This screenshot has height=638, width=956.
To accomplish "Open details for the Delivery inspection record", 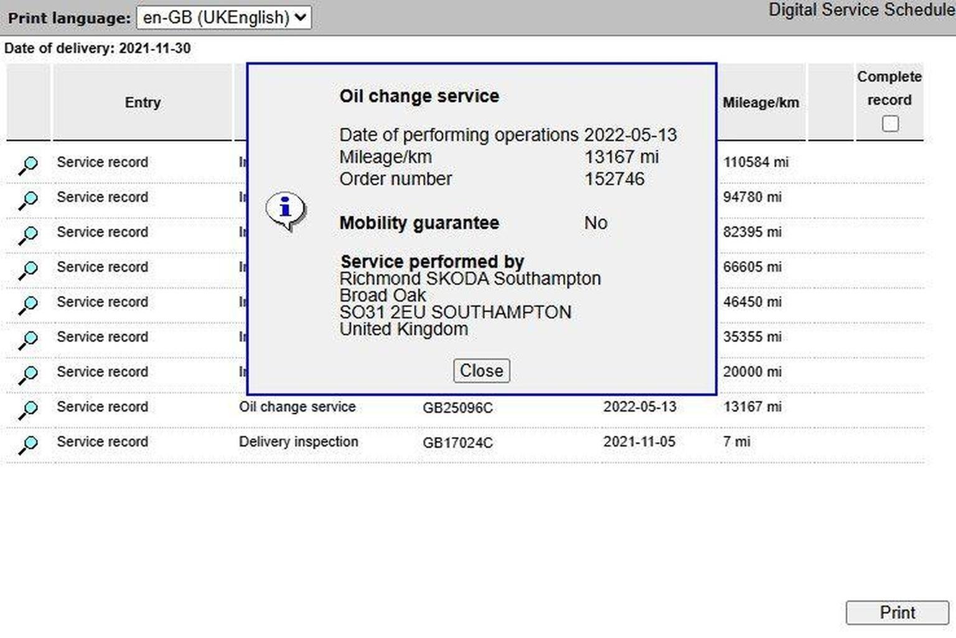I will (28, 444).
